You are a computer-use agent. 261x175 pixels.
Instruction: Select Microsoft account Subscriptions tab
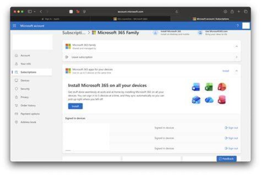click(x=211, y=19)
